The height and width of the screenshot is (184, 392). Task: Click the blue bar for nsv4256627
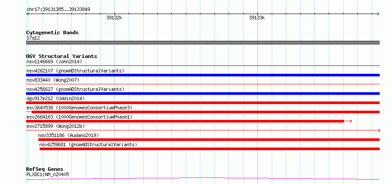[203, 94]
